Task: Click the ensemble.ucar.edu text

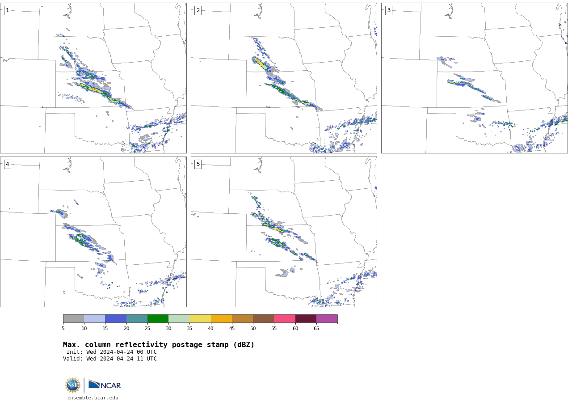Action: click(93, 398)
